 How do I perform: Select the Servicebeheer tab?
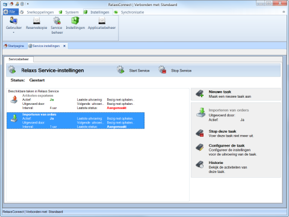click(19, 59)
